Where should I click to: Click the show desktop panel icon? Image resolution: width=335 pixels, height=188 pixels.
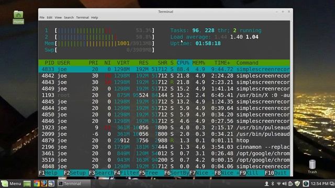[x=27, y=183]
